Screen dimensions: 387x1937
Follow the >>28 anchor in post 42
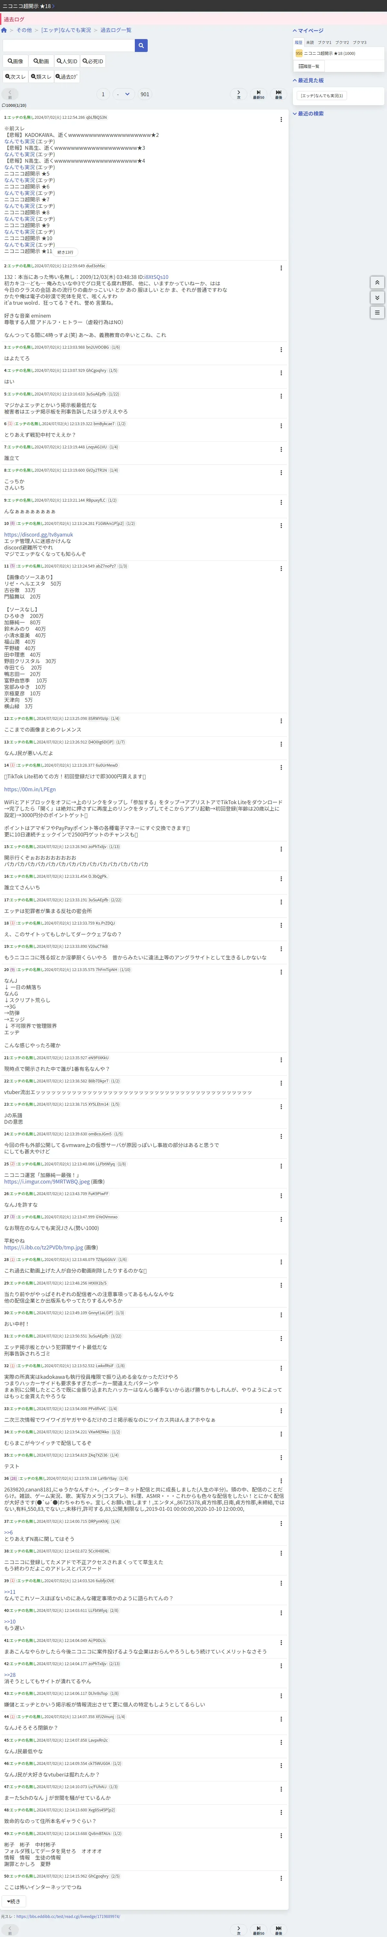pos(10,1675)
